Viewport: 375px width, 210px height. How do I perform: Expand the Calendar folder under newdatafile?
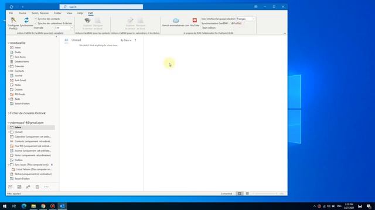(x=9, y=66)
